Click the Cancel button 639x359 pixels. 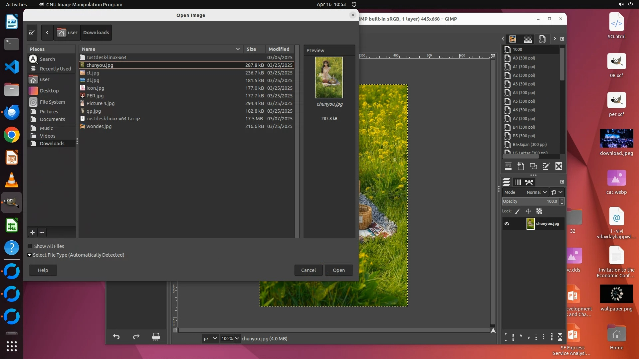308,270
